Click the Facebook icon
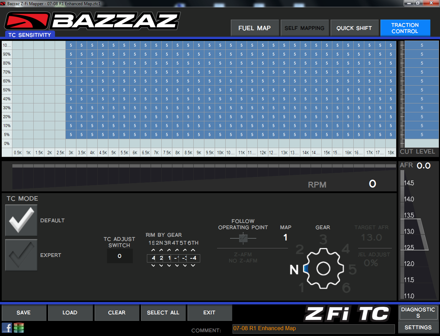The height and width of the screenshot is (336, 440). click(7, 328)
